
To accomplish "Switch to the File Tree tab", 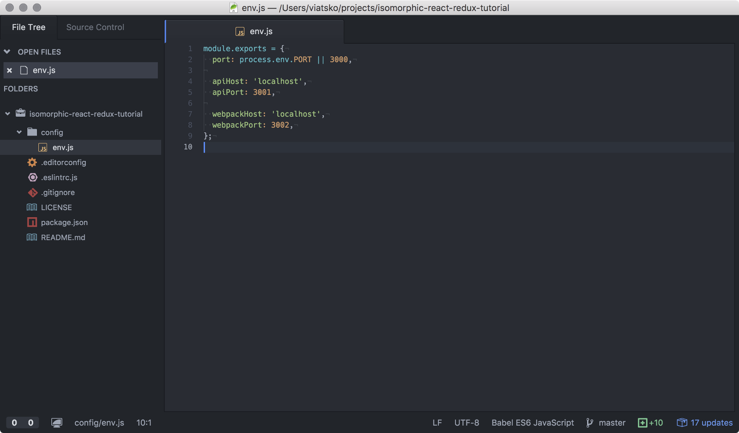I will (x=29, y=27).
